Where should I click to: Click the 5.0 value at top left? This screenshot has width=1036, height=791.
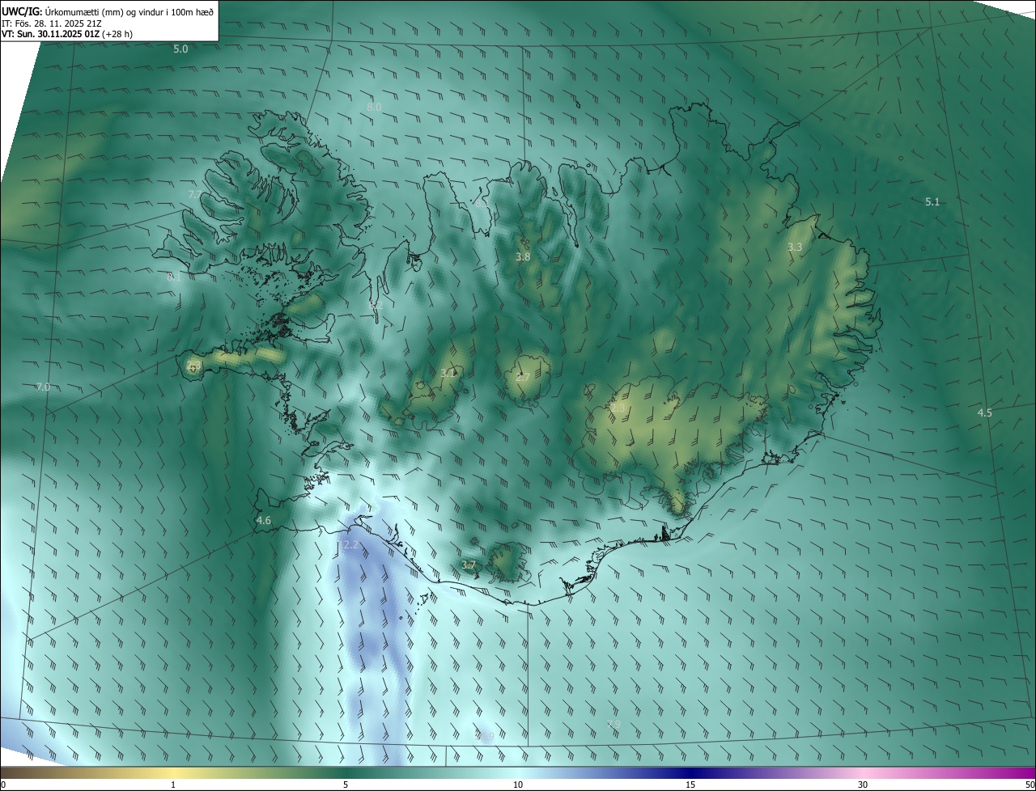(x=180, y=49)
